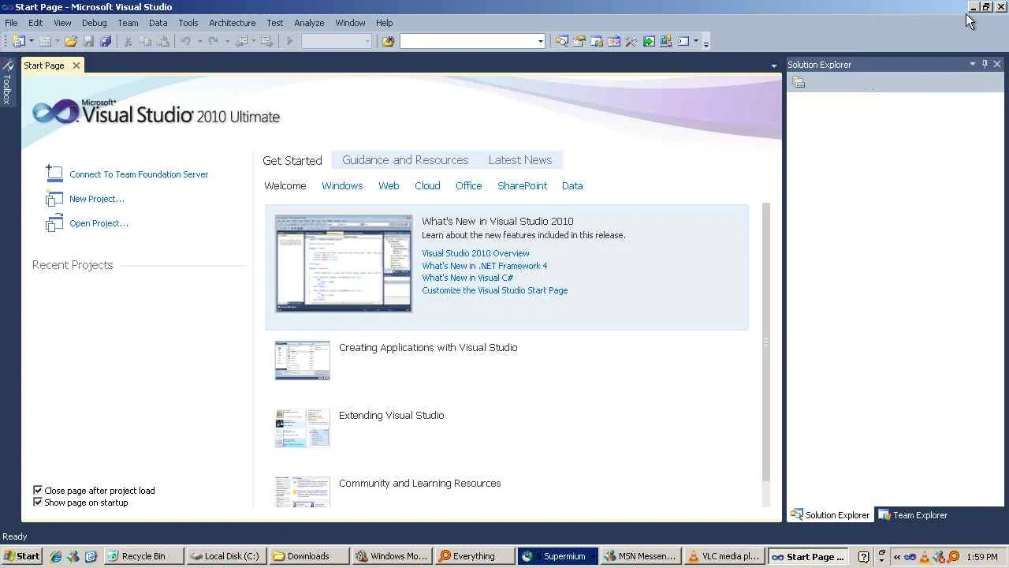1009x568 pixels.
Task: Select Community and Learning Resources item
Action: click(x=419, y=483)
